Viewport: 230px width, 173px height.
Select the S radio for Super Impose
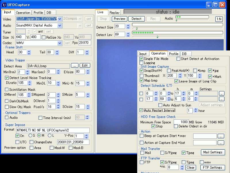coord(30,136)
